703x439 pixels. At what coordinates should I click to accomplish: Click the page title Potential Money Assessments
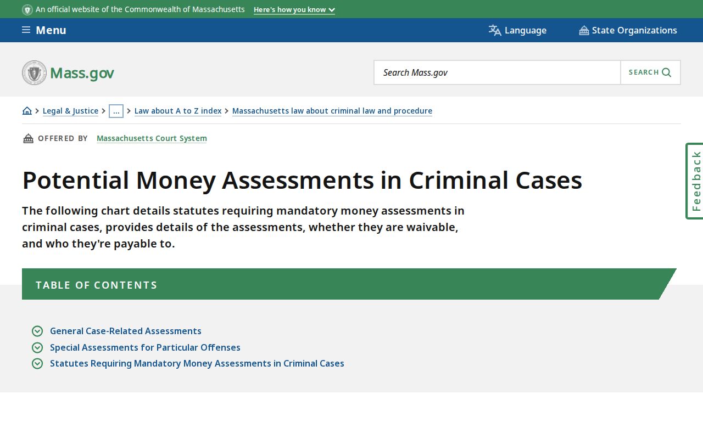coord(302,180)
